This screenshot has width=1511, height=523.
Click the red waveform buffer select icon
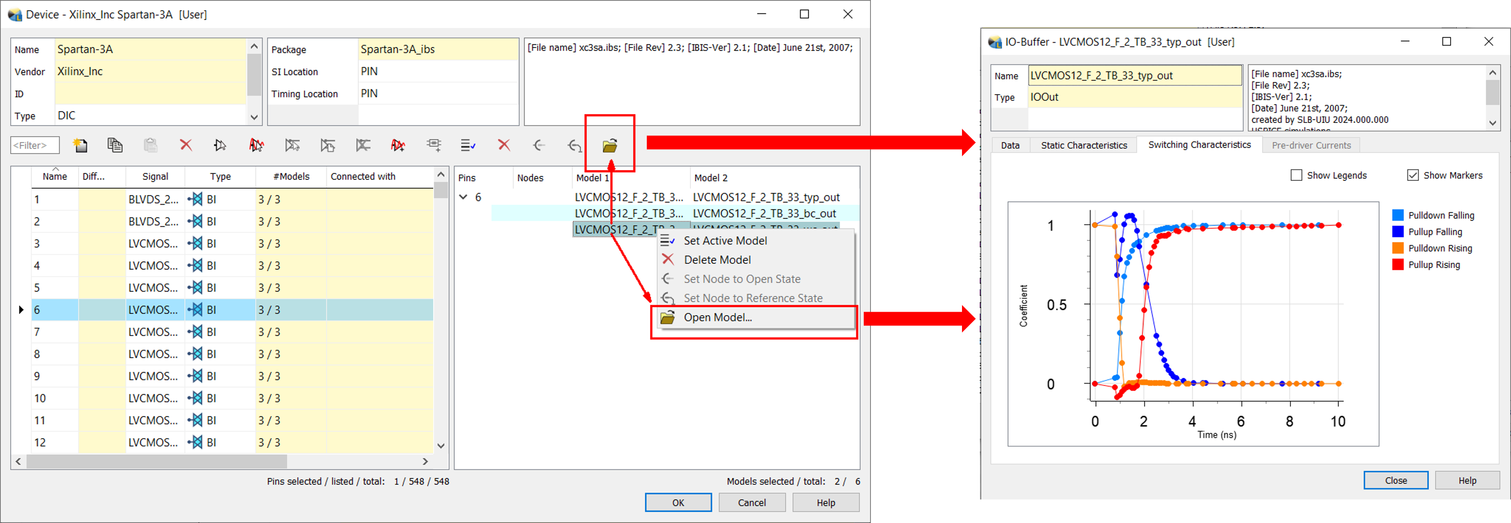pos(257,145)
